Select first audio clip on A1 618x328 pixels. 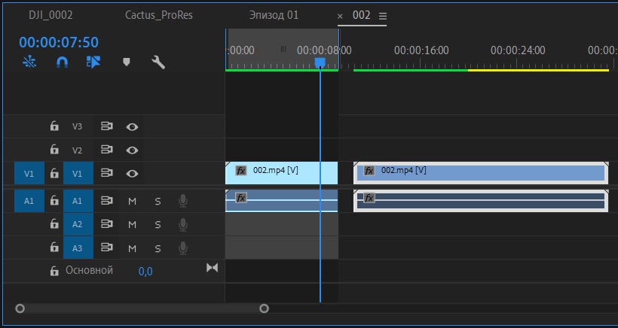pos(281,201)
